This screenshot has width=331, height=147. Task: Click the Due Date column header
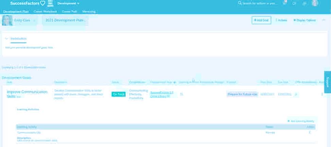tap(283, 82)
